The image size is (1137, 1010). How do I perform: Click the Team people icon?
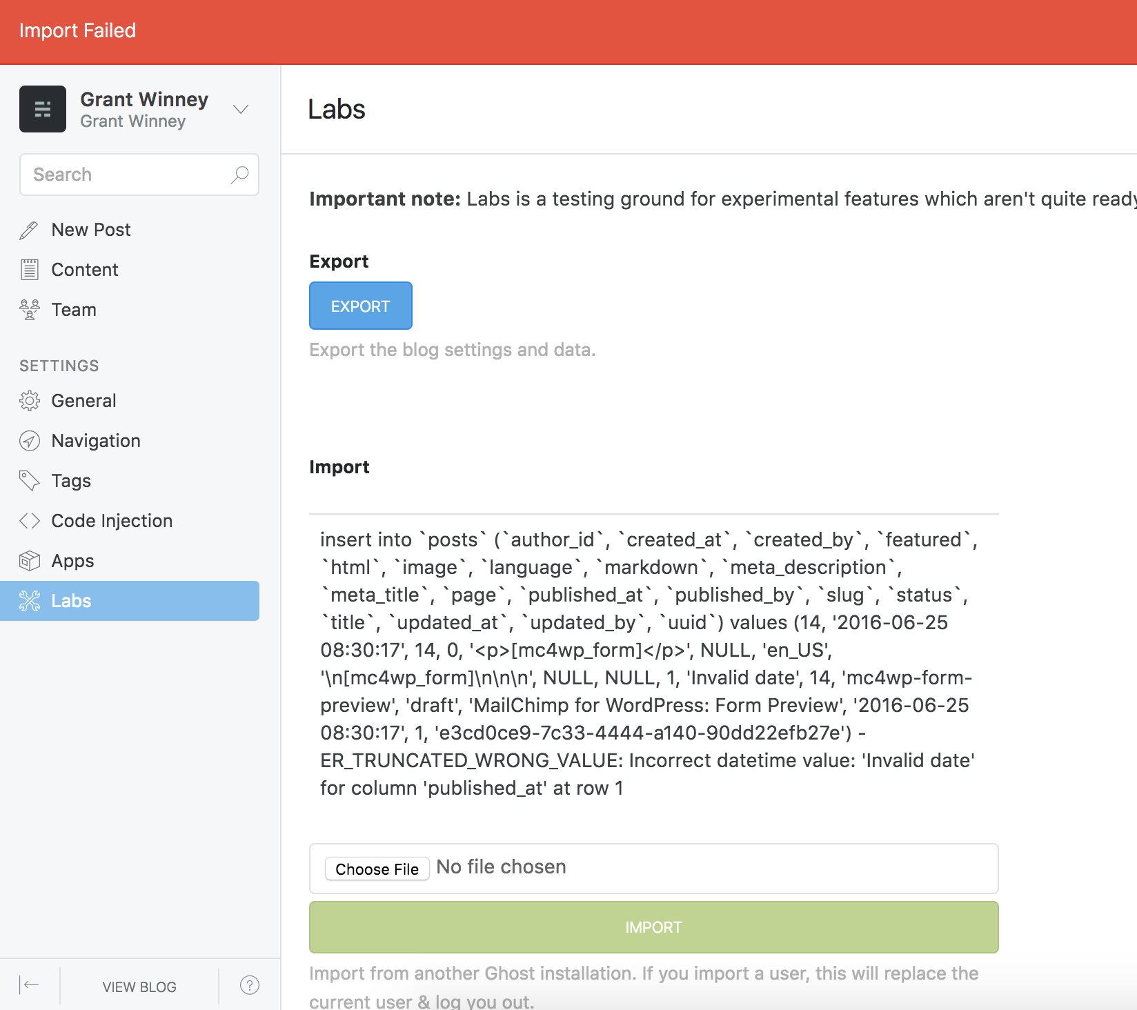(x=30, y=310)
